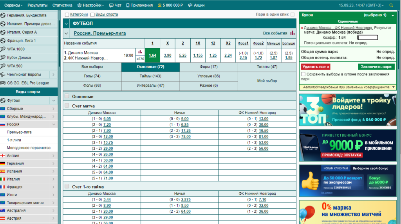
Task: Click tennis racket icon for WTA 1000
Action: [3, 49]
